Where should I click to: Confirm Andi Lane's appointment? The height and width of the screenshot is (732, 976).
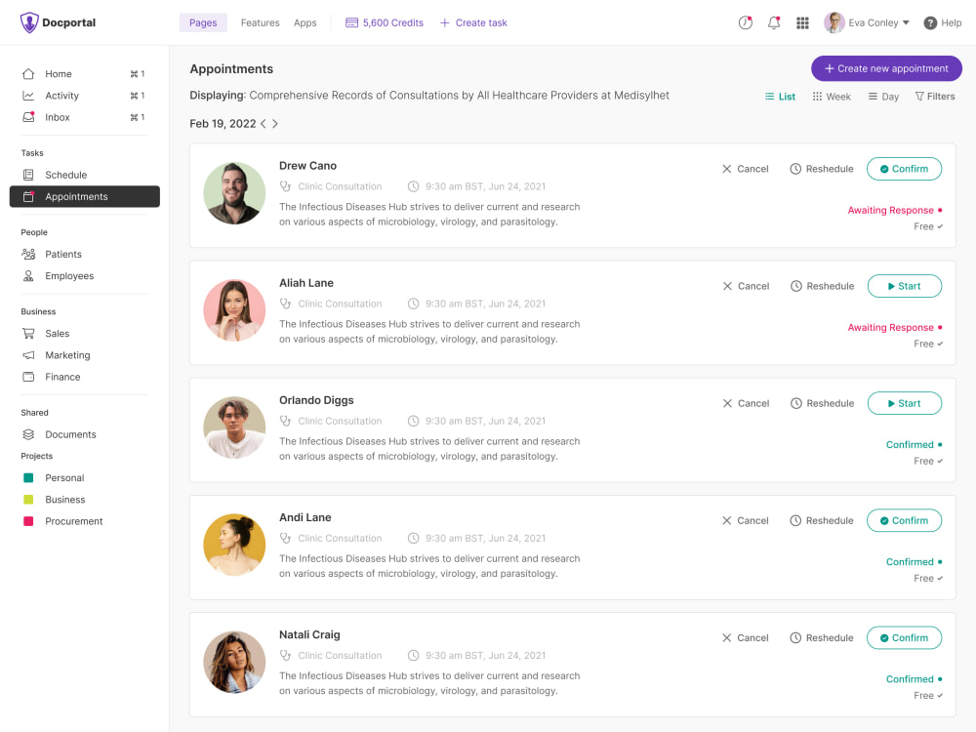pyautogui.click(x=904, y=520)
